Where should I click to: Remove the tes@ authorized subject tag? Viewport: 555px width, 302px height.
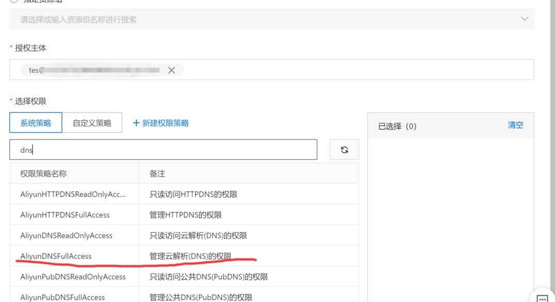click(x=171, y=70)
